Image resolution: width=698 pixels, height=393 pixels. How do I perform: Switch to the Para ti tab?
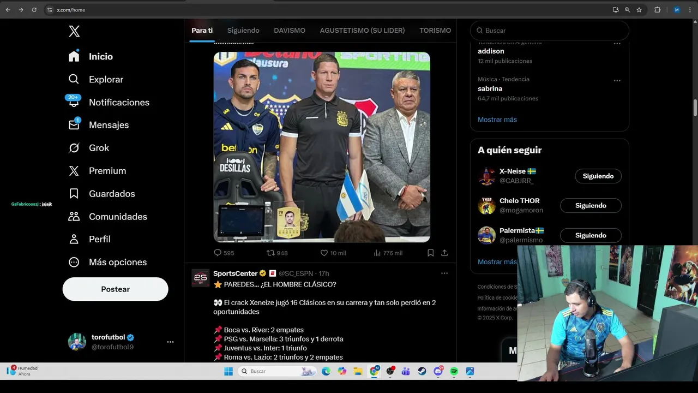pyautogui.click(x=202, y=31)
